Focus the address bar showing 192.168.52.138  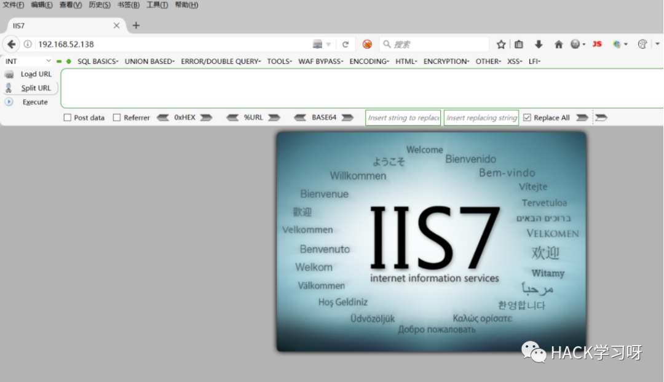coord(173,44)
